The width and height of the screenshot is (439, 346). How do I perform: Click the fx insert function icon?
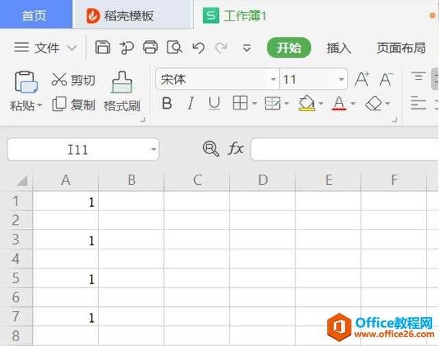235,149
